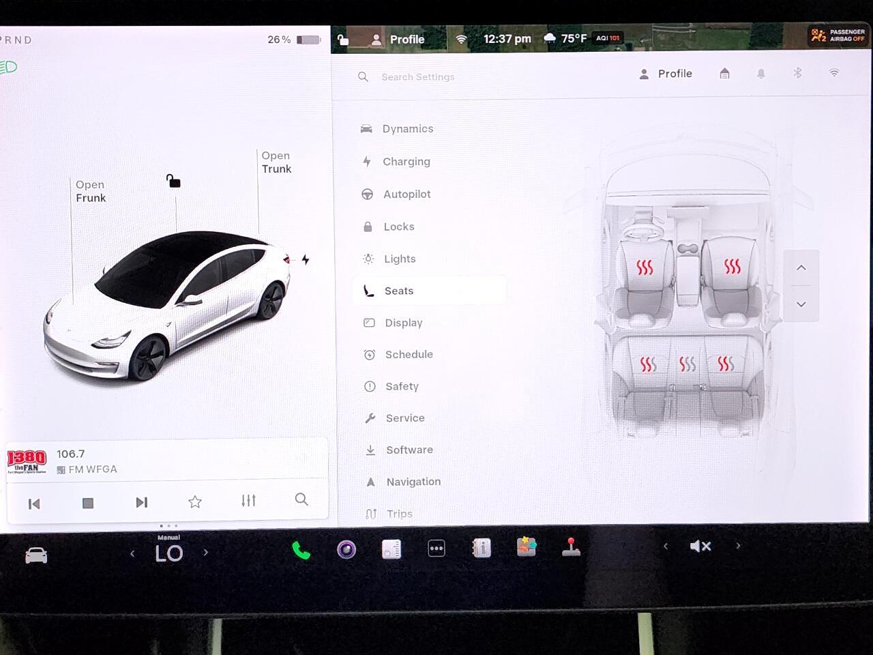The width and height of the screenshot is (873, 655).
Task: Skip to next radio station
Action: tap(141, 503)
